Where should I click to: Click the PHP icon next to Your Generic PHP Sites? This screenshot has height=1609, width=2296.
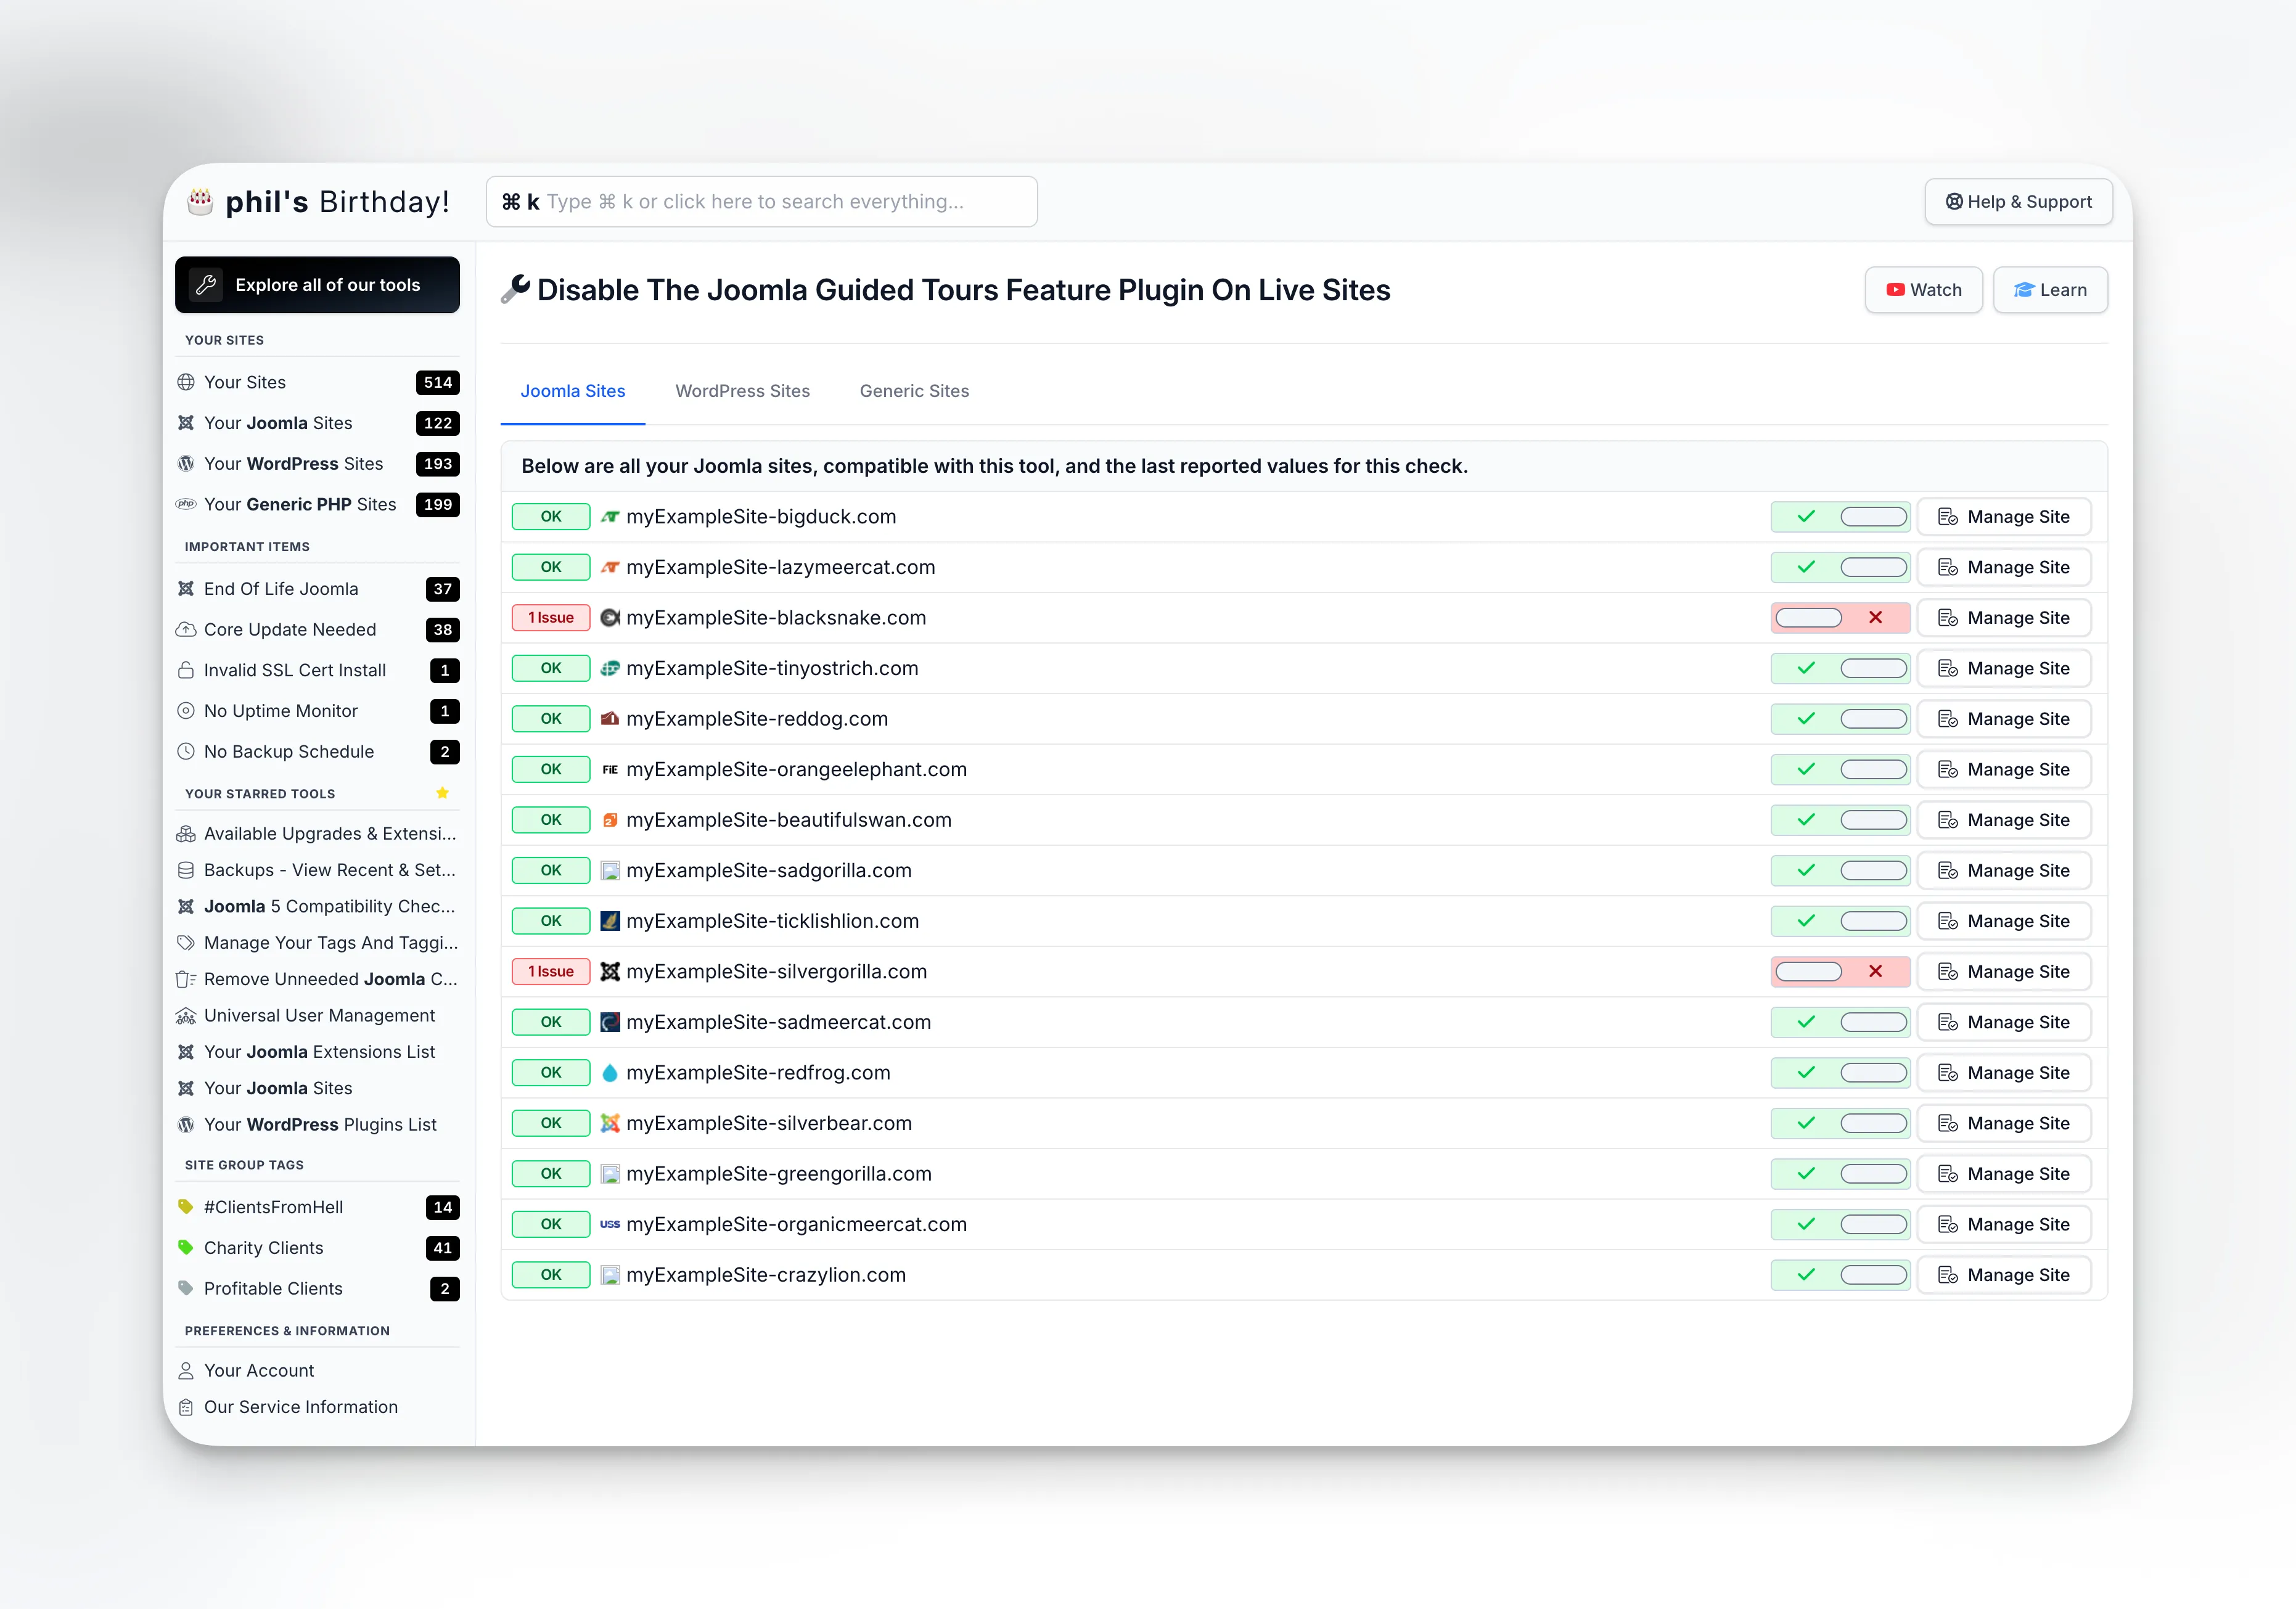coord(186,505)
